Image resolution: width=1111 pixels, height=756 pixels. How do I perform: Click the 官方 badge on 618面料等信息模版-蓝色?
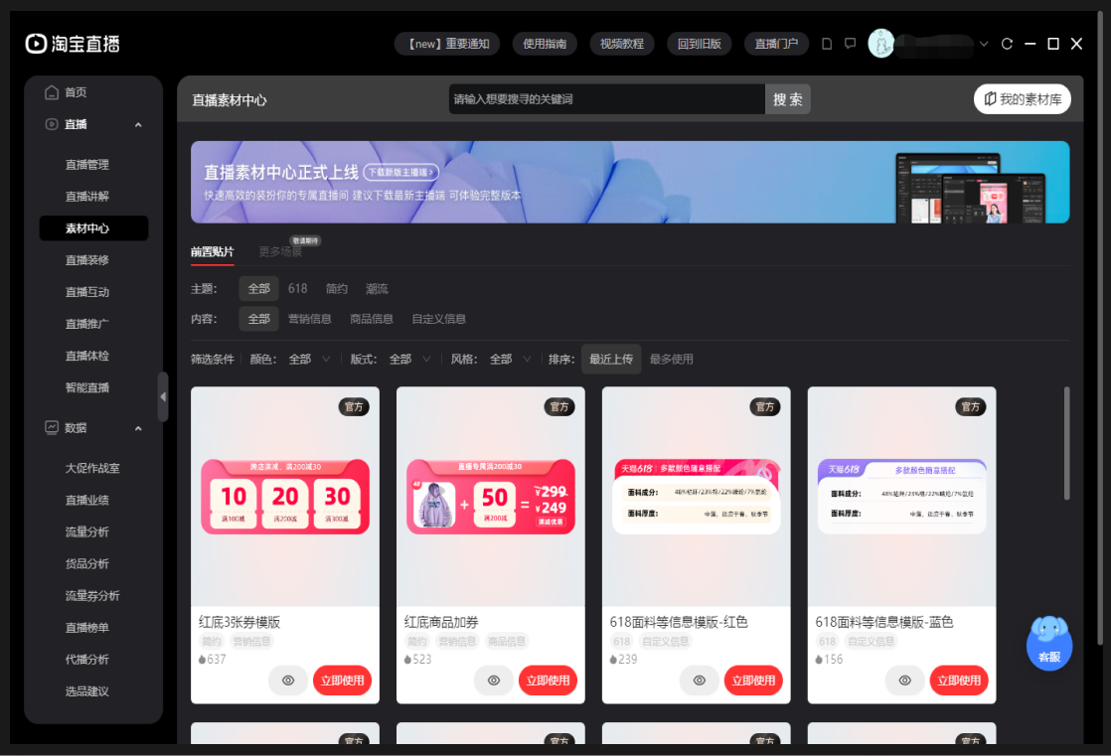click(x=970, y=406)
